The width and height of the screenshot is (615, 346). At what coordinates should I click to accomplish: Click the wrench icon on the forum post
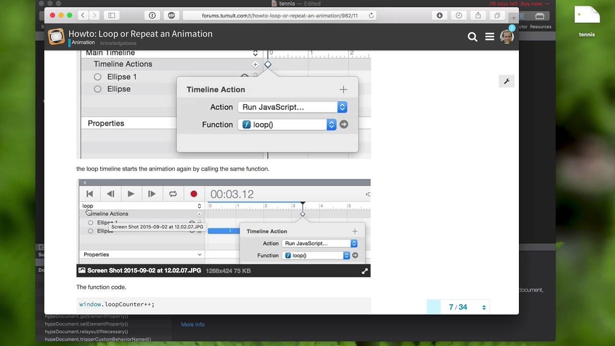click(x=506, y=80)
